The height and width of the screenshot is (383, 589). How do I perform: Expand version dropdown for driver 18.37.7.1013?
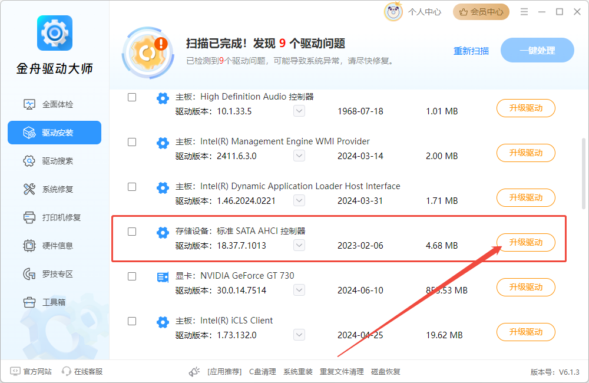point(299,245)
